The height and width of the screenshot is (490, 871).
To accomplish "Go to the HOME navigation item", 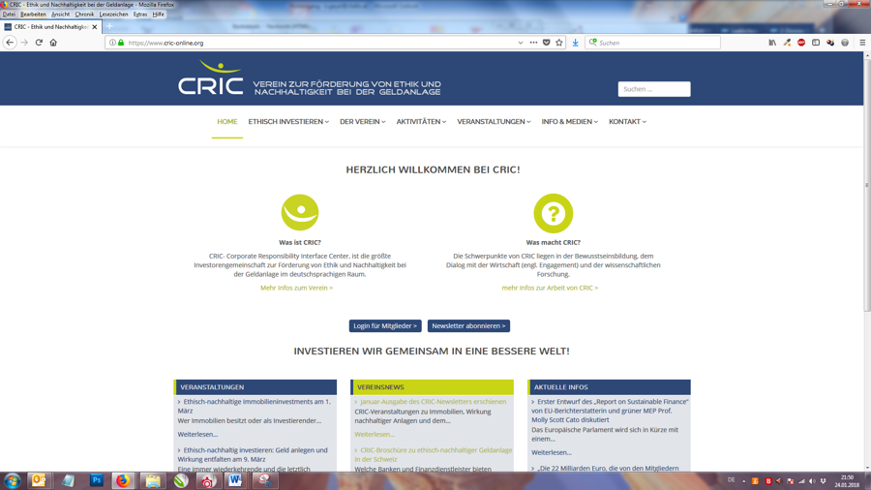I will tap(227, 122).
